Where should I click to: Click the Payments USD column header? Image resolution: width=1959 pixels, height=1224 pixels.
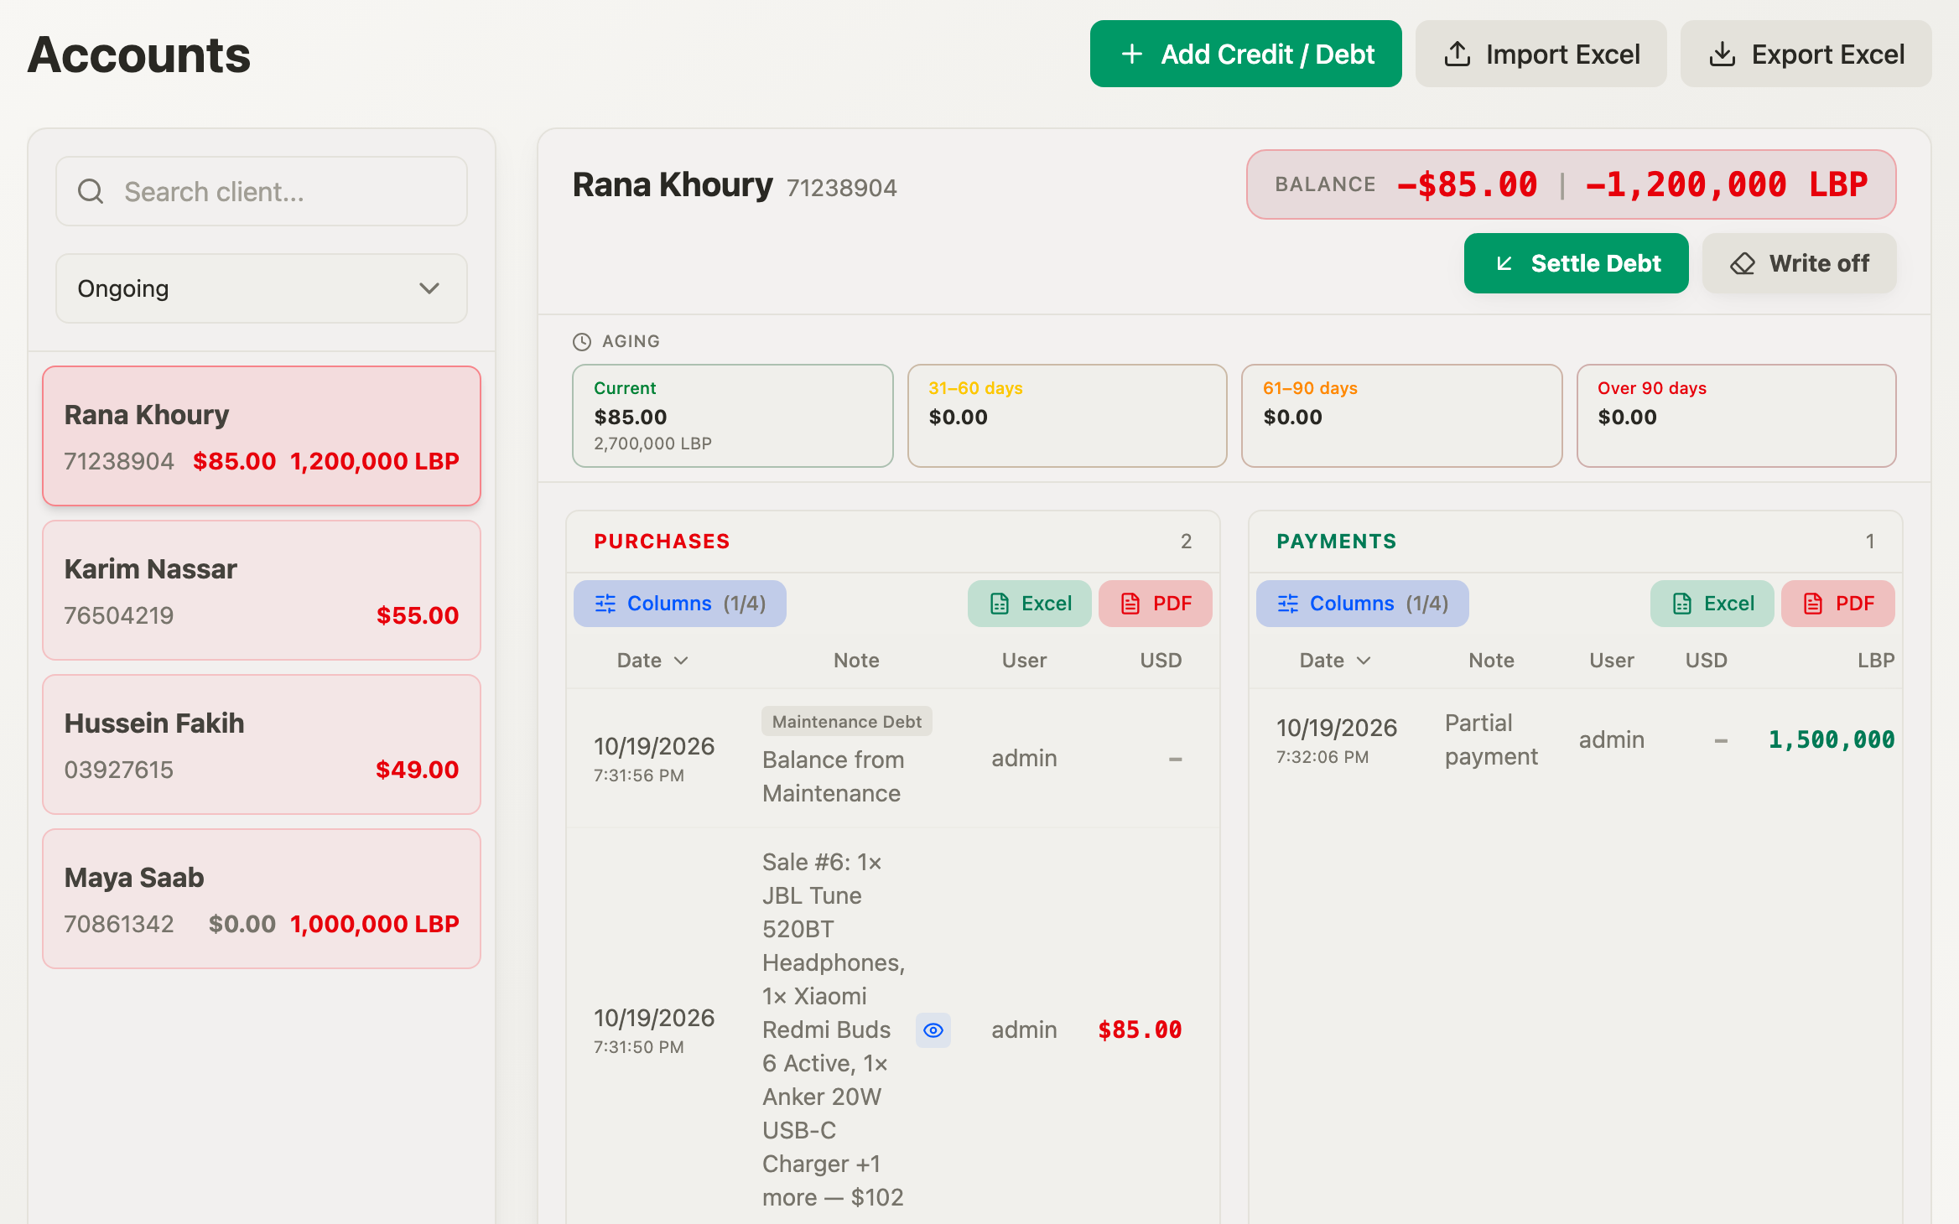coord(1707,661)
